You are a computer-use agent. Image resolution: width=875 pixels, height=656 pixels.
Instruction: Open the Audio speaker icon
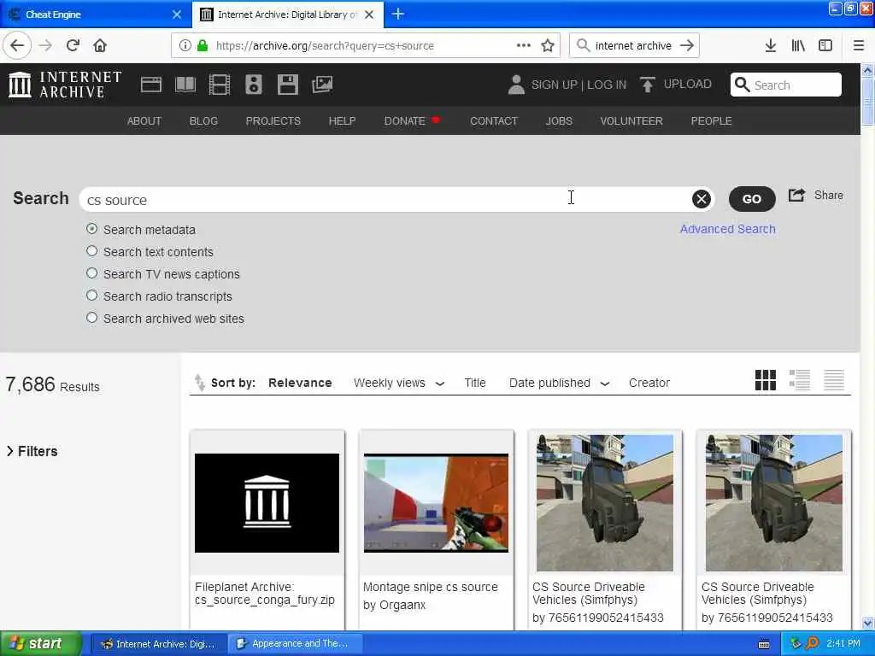(x=253, y=85)
